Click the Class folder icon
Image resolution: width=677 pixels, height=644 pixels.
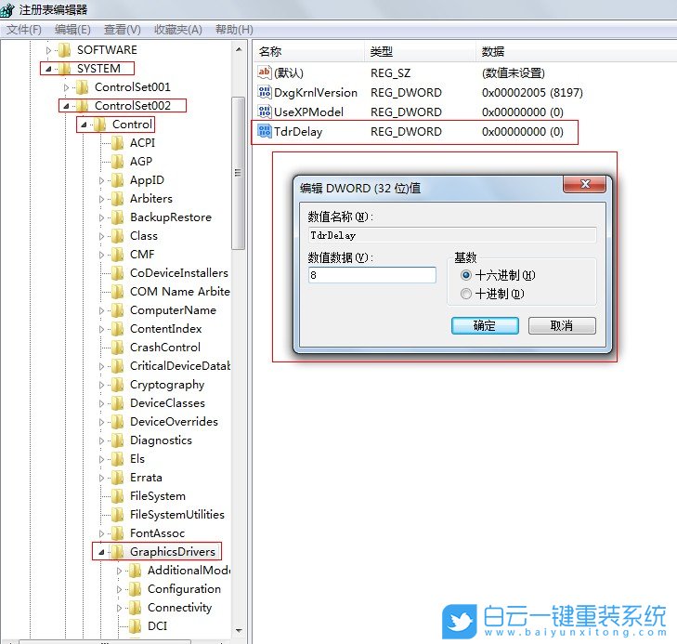click(x=117, y=236)
